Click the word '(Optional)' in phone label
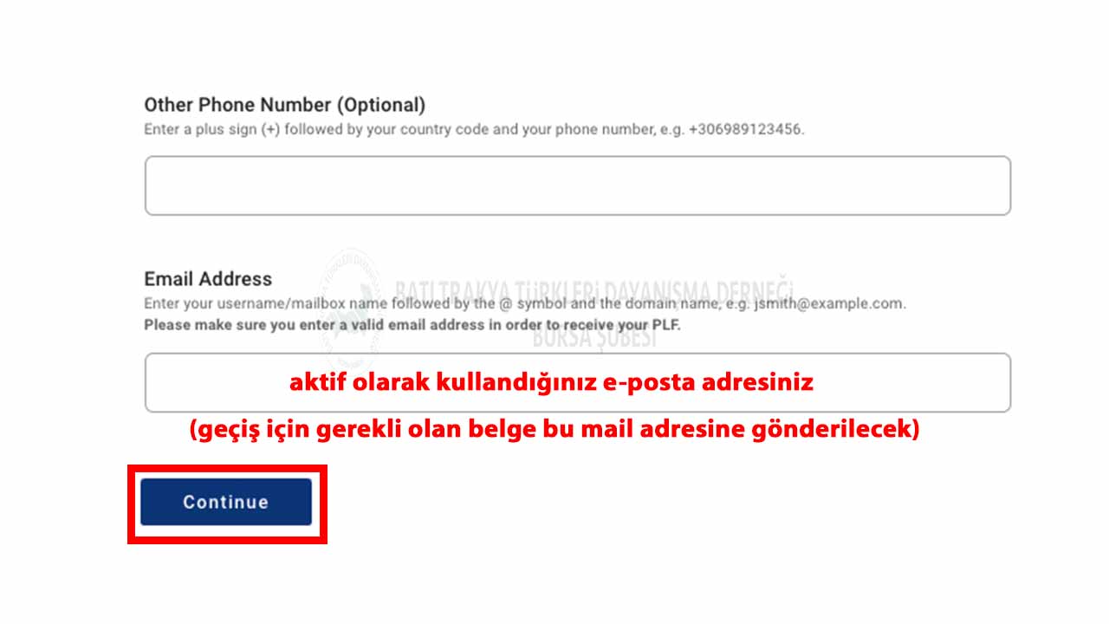The width and height of the screenshot is (1109, 624). (x=381, y=105)
